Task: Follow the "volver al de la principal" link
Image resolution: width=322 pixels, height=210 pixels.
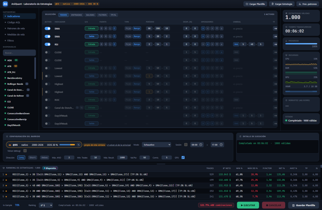Action: tap(119, 145)
